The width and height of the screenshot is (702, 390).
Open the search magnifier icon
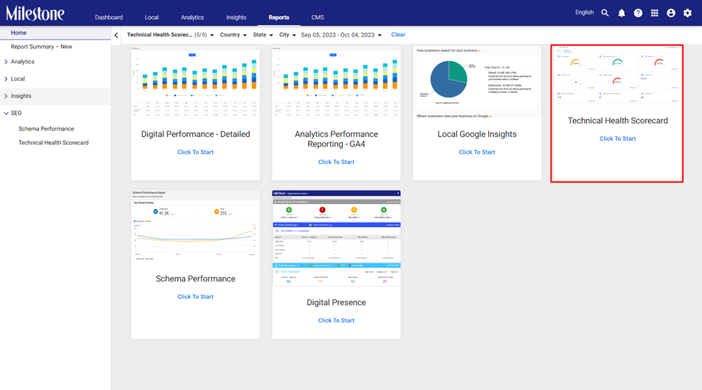(605, 13)
